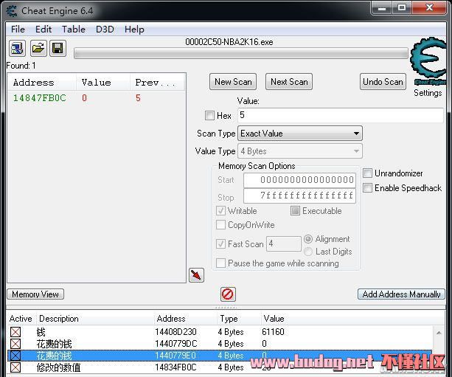Toggle active box for address 1440779E0

coord(15,356)
